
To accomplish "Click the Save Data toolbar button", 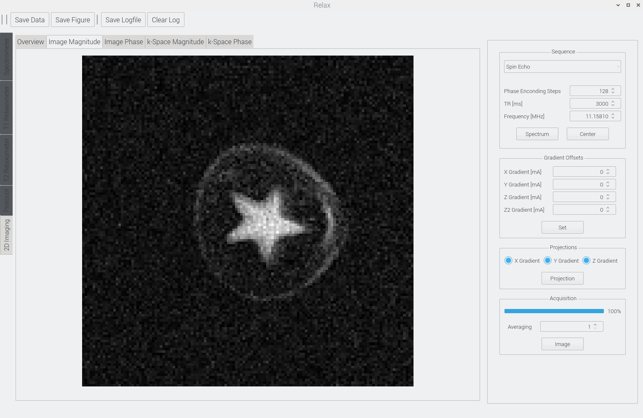I will click(x=29, y=20).
